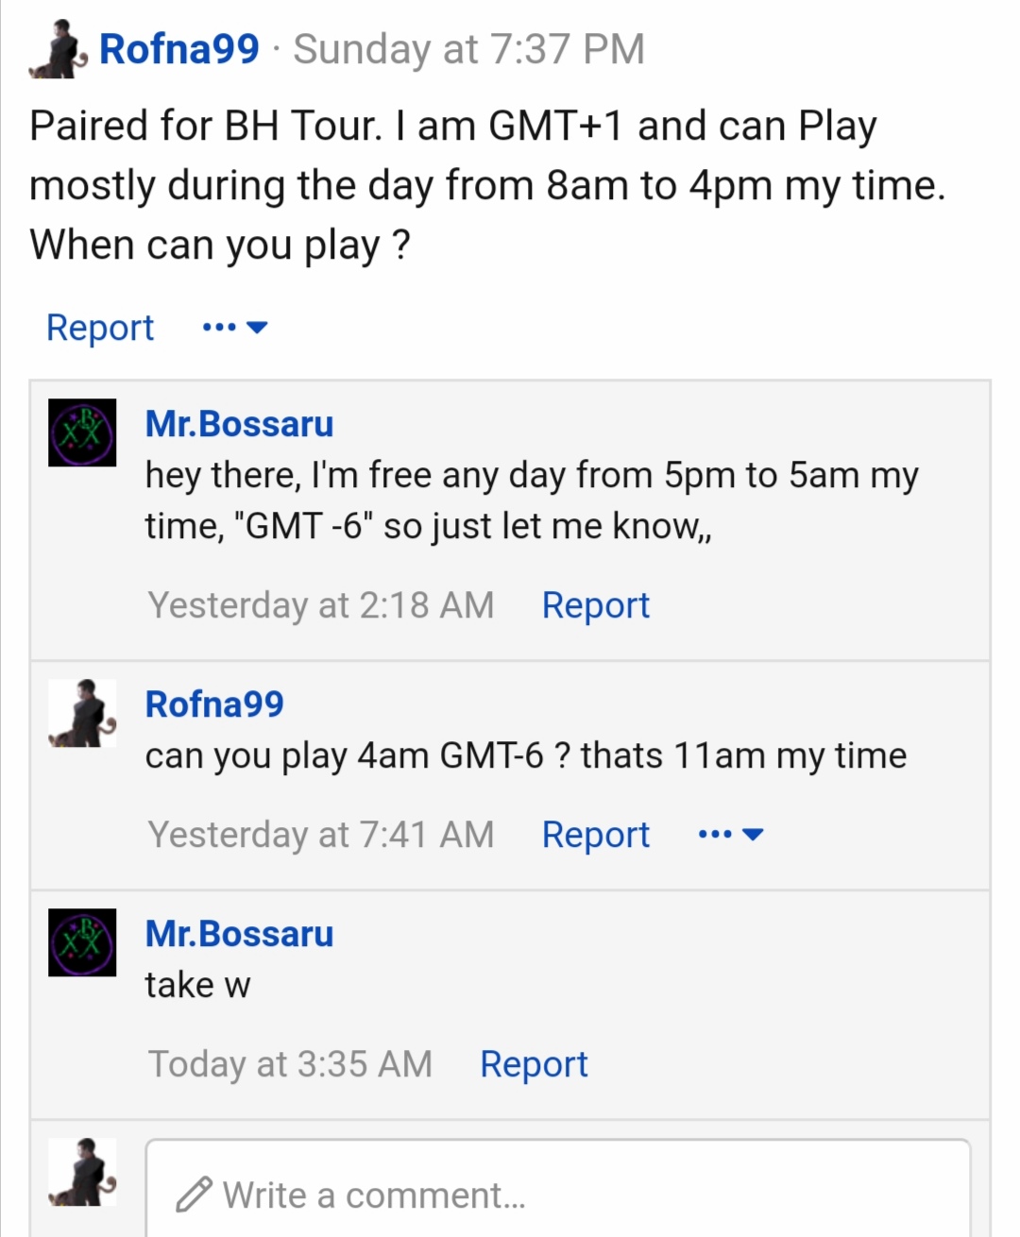
Task: Click the 'Today at 3:35 AM' timestamp
Action: tap(290, 1064)
